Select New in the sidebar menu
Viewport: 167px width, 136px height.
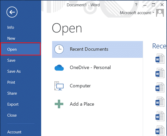tap(11, 38)
